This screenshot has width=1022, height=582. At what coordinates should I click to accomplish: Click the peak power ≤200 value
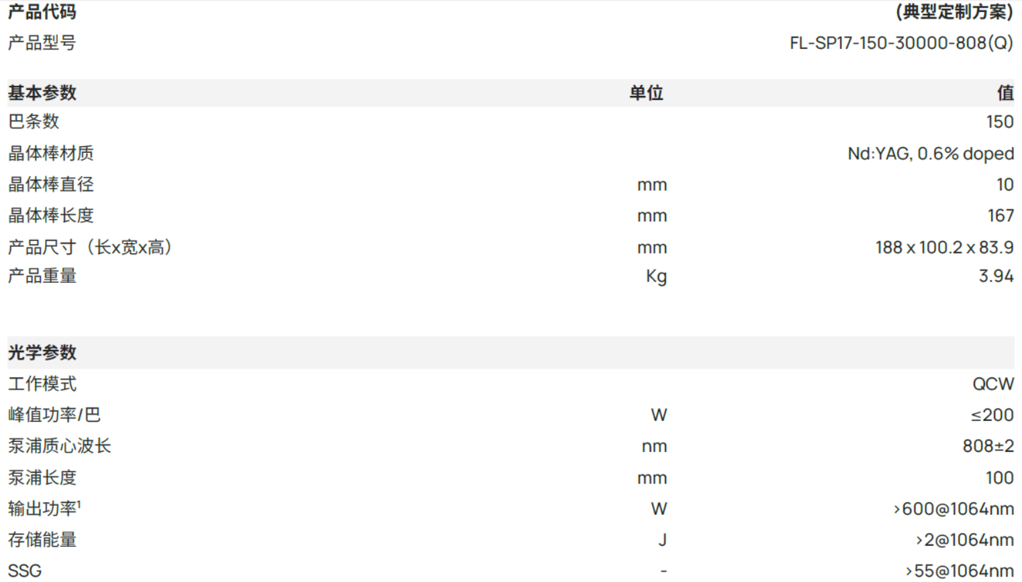pos(992,415)
